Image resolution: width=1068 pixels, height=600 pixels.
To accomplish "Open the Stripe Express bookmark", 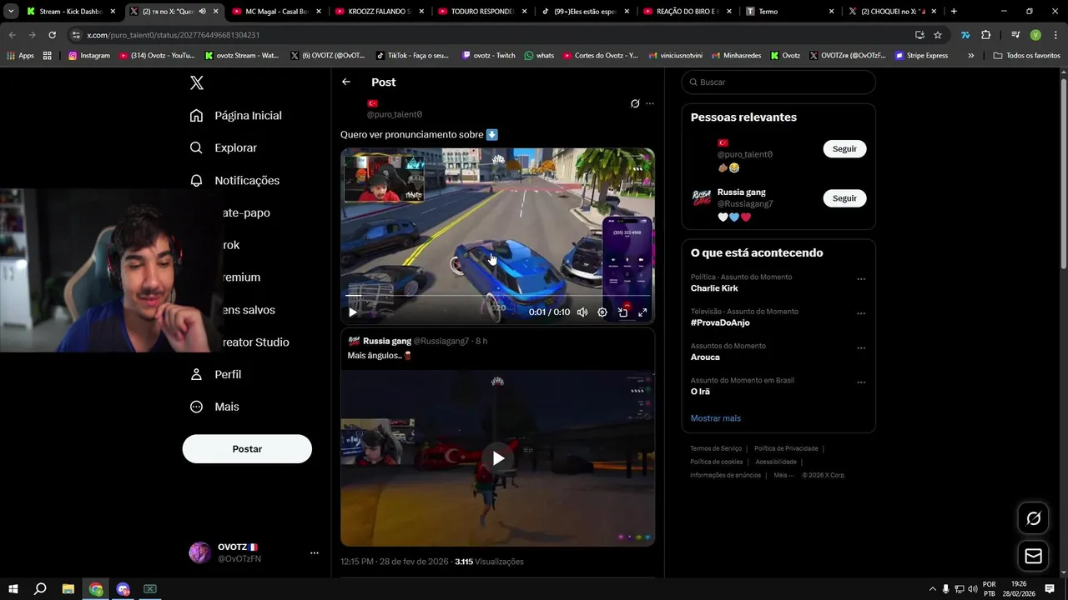I will 921,56.
